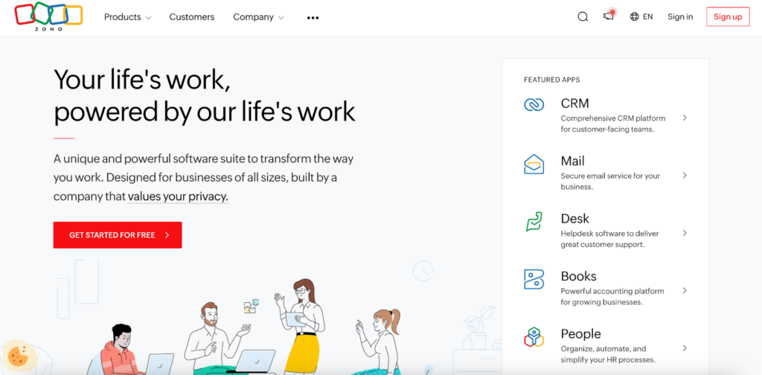Open the Mail app title
Screen dimensions: 762x375
click(573, 161)
